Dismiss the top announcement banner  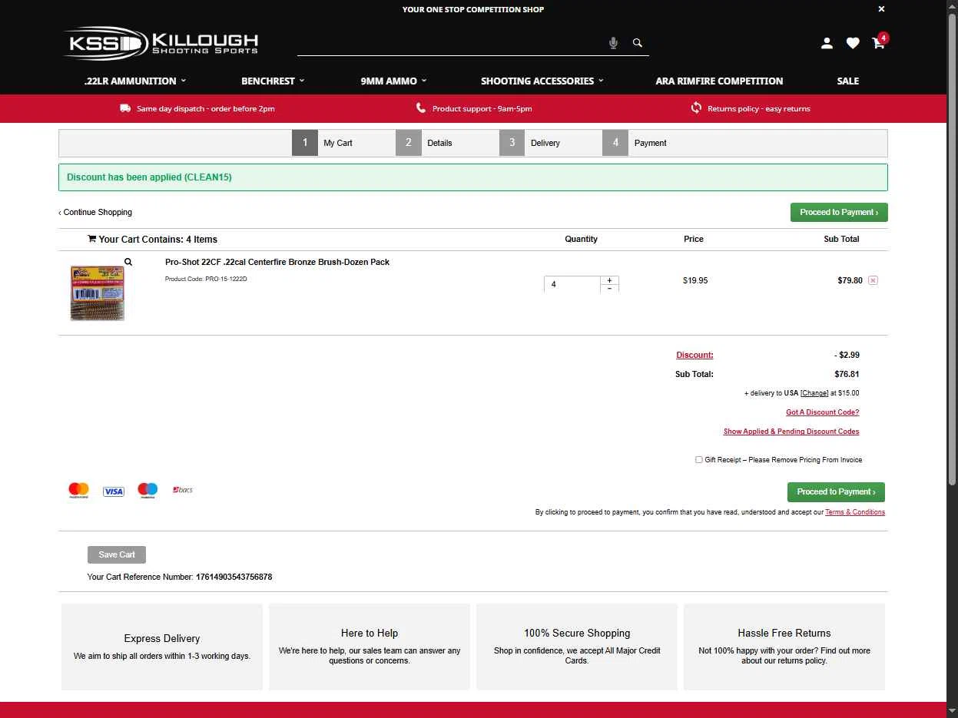click(881, 9)
